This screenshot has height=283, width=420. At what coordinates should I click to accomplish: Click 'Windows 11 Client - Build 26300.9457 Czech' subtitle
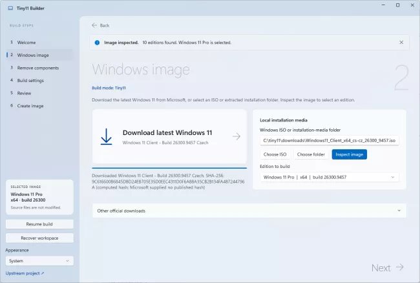tap(165, 143)
